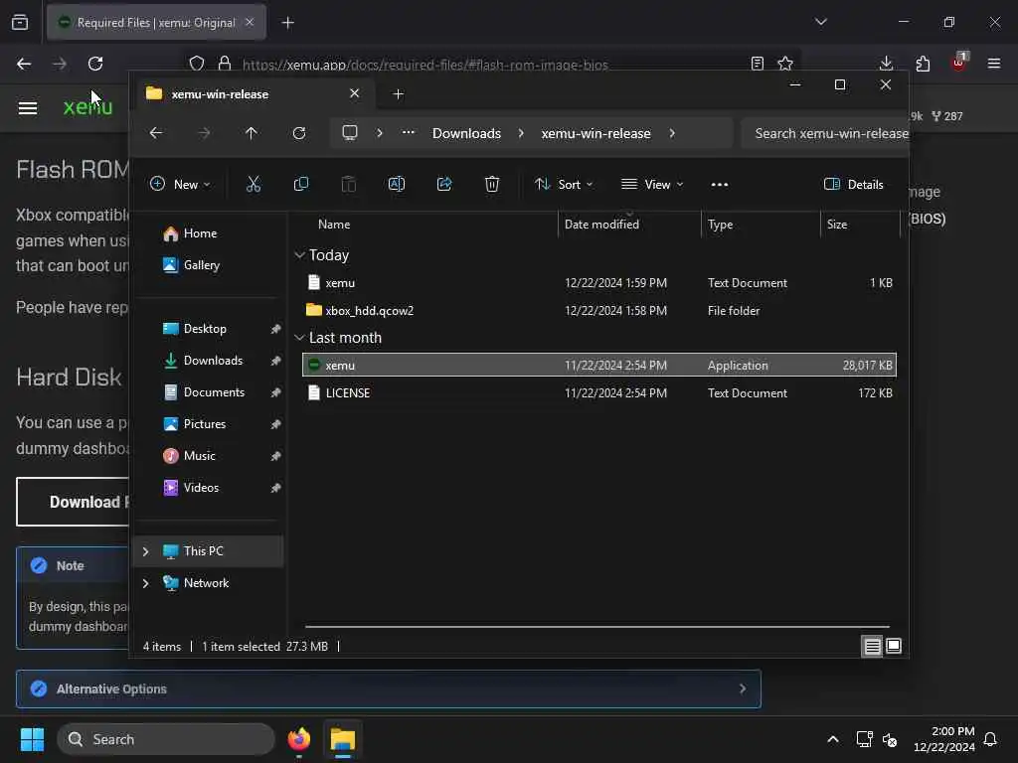1018x763 pixels.
Task: Close the xemu-win-release Explorer tab
Action: coord(355,93)
